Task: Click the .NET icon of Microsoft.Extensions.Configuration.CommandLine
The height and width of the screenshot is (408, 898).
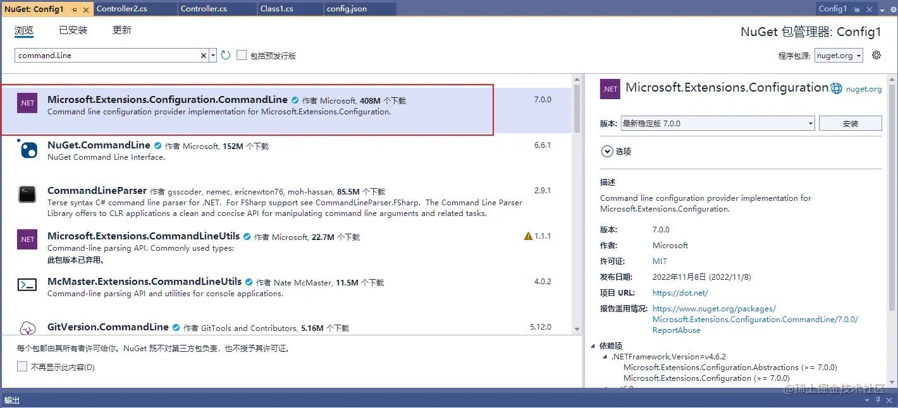Action: 27,103
